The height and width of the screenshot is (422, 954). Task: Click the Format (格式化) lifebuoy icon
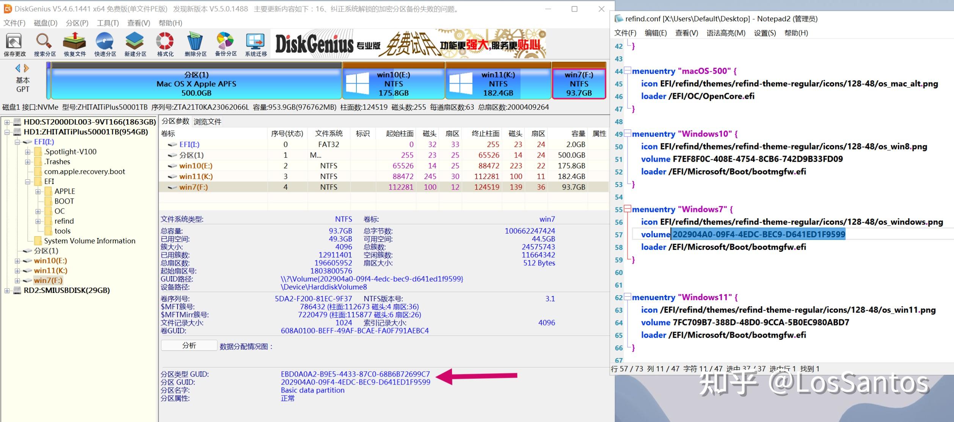pyautogui.click(x=165, y=45)
